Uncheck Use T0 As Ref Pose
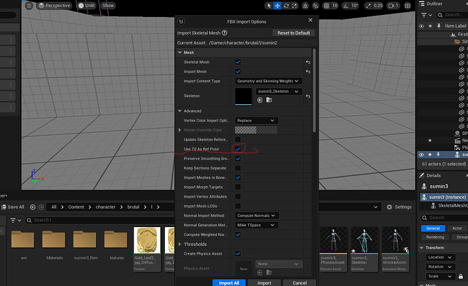This screenshot has width=468, height=286. pos(238,149)
